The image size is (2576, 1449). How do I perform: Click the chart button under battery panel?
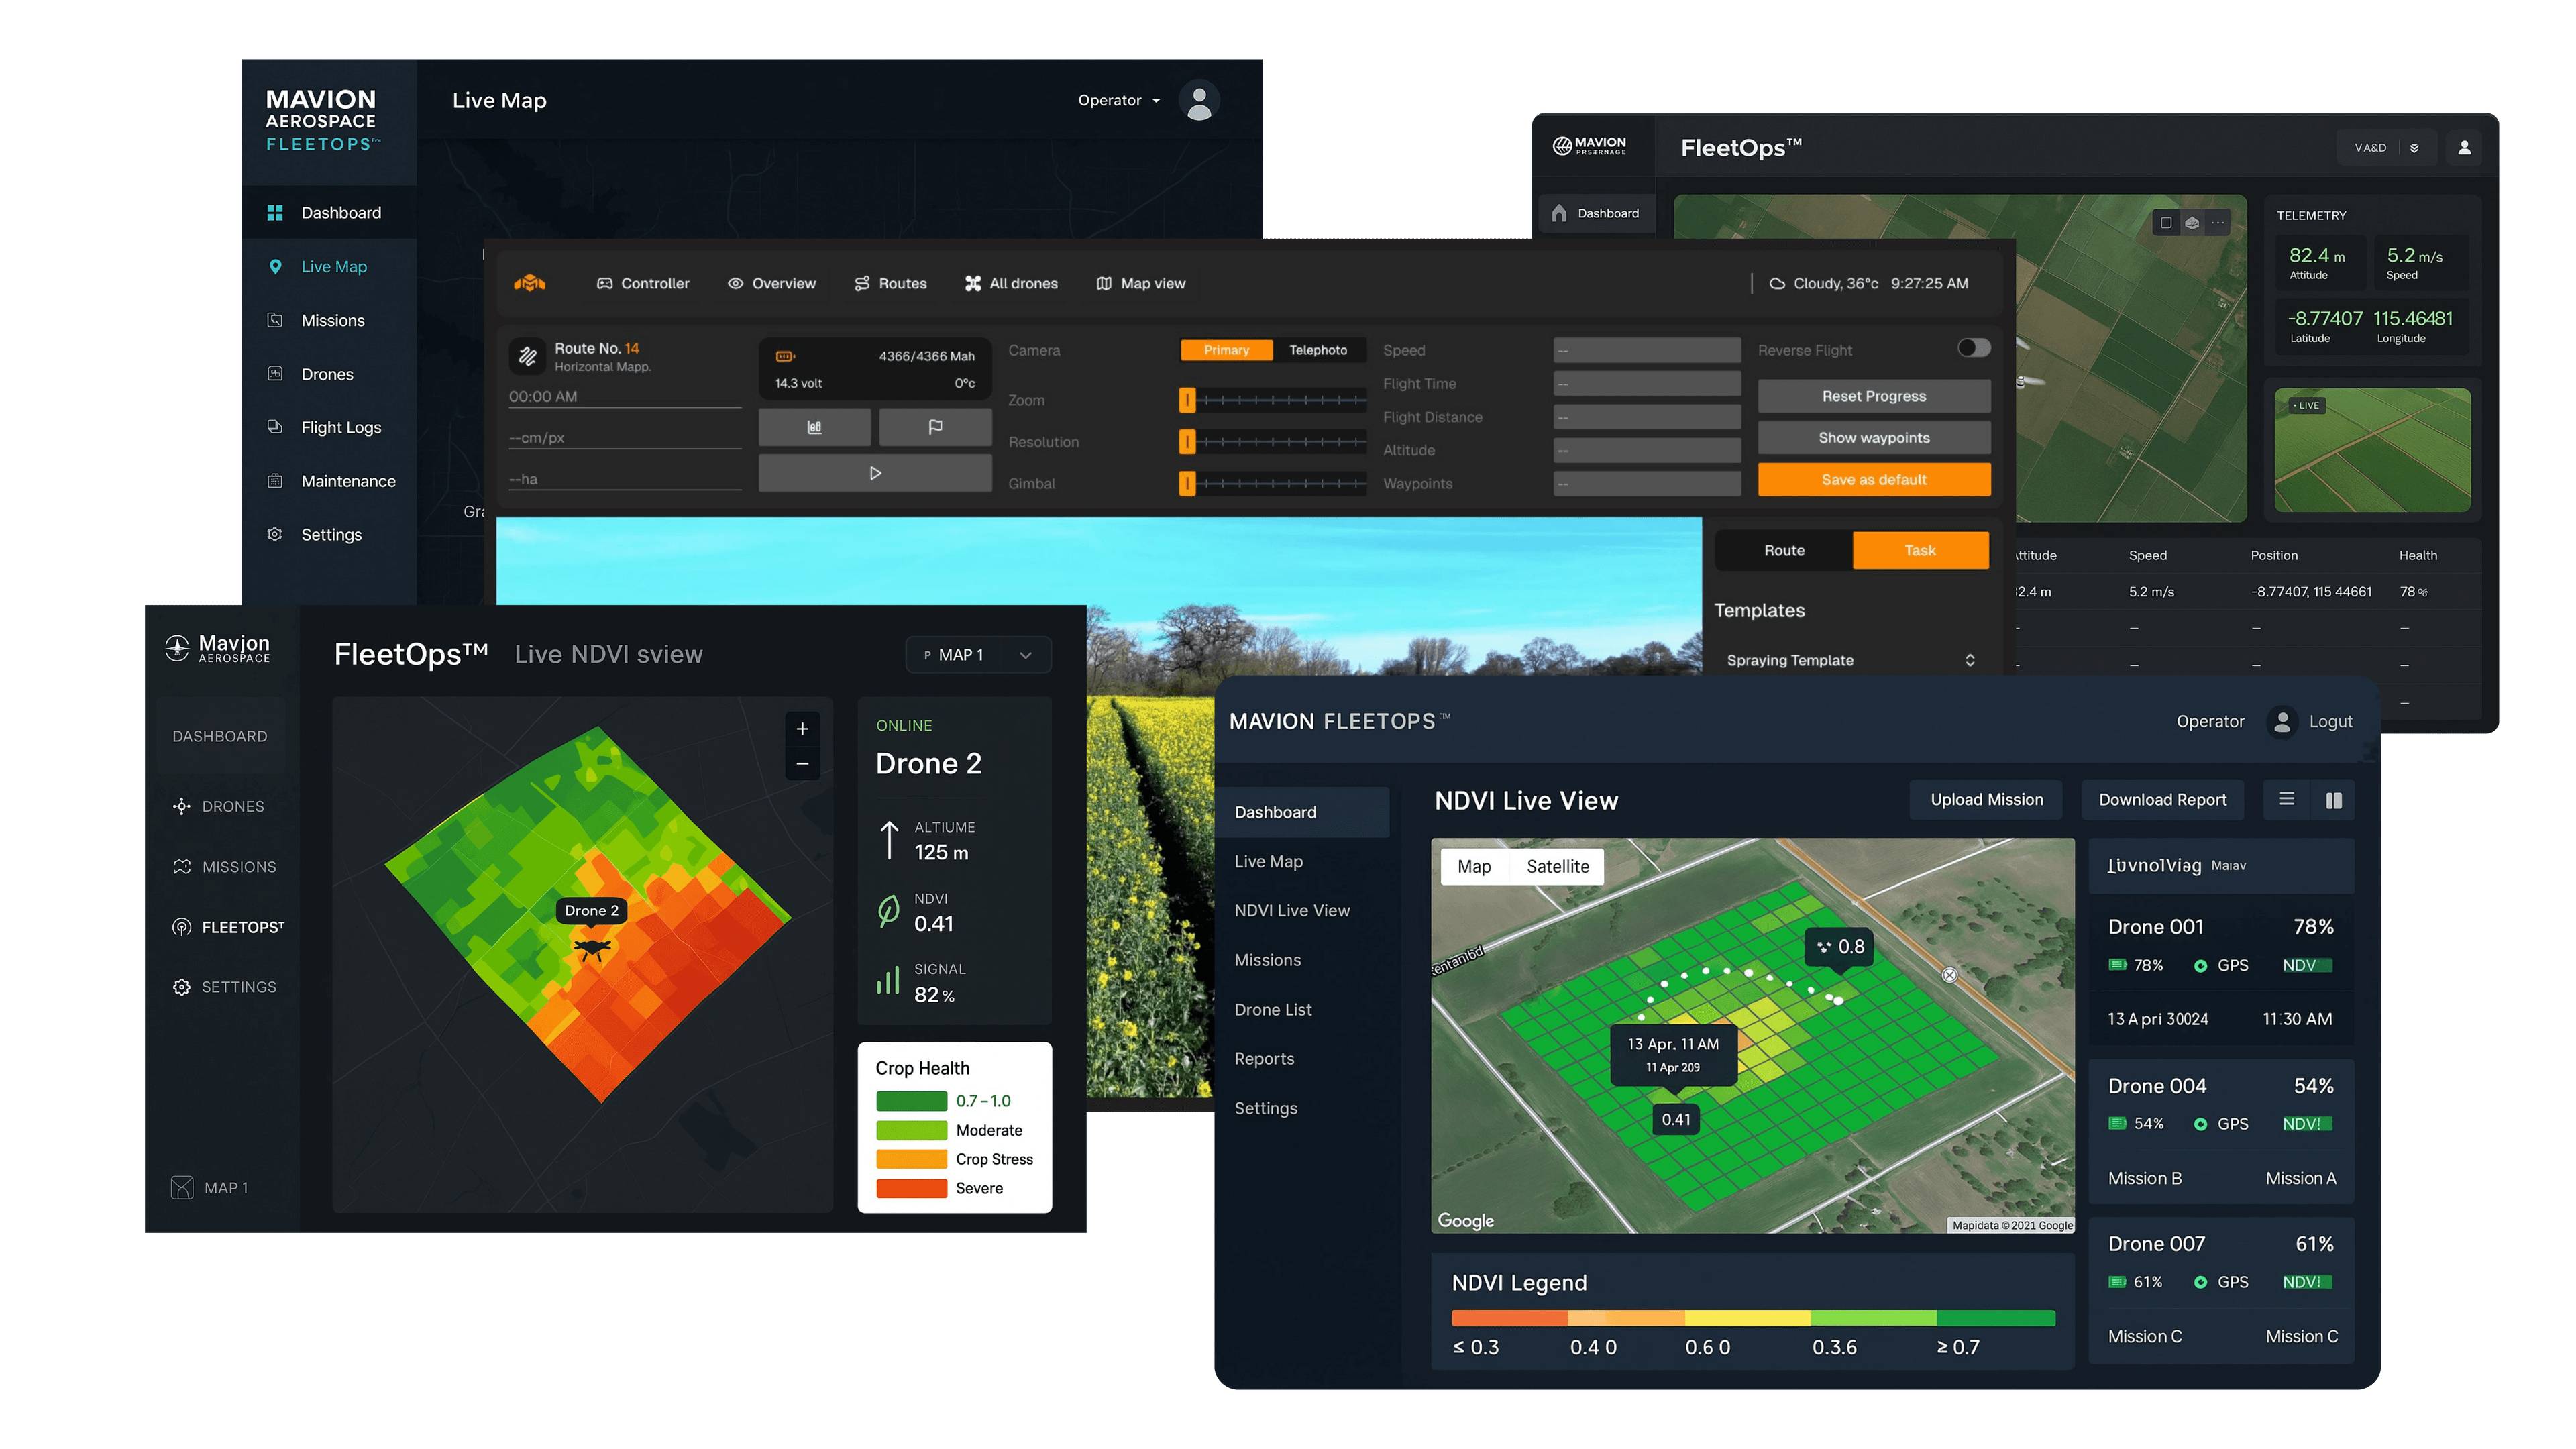814,427
